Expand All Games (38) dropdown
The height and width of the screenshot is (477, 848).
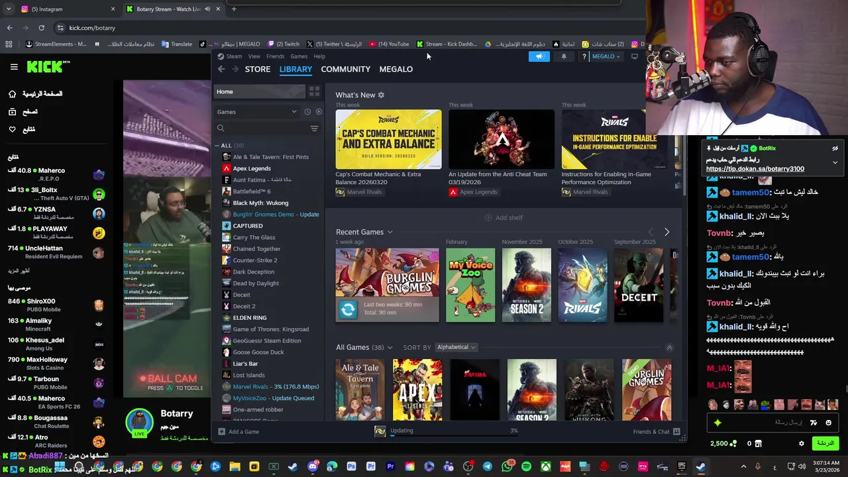(x=390, y=347)
